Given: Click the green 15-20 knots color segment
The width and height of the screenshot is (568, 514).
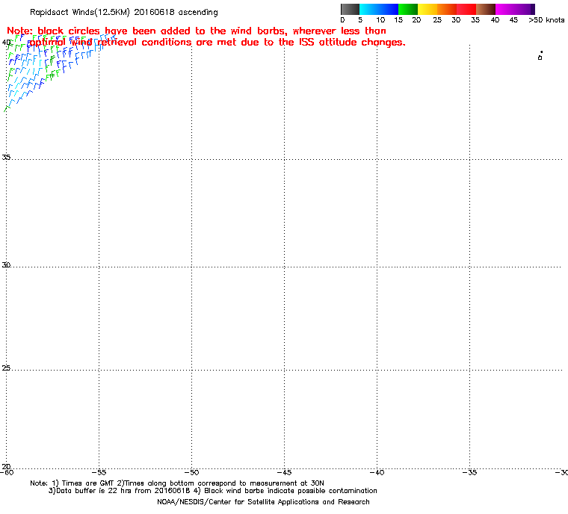Looking at the screenshot, I should point(408,9).
